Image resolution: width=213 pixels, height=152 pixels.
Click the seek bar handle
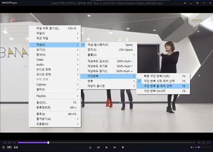click(48, 143)
